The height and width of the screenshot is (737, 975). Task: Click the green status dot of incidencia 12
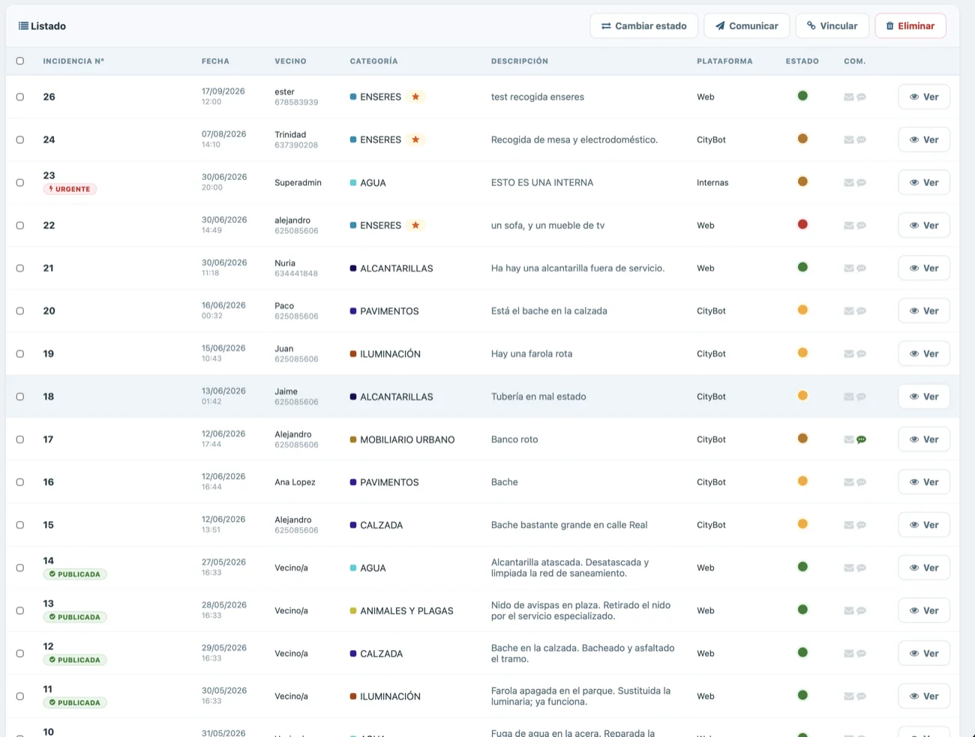coord(802,652)
